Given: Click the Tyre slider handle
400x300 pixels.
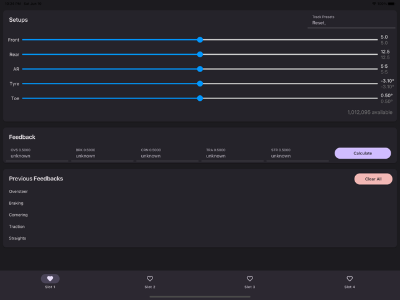Looking at the screenshot, I should pyautogui.click(x=200, y=83).
